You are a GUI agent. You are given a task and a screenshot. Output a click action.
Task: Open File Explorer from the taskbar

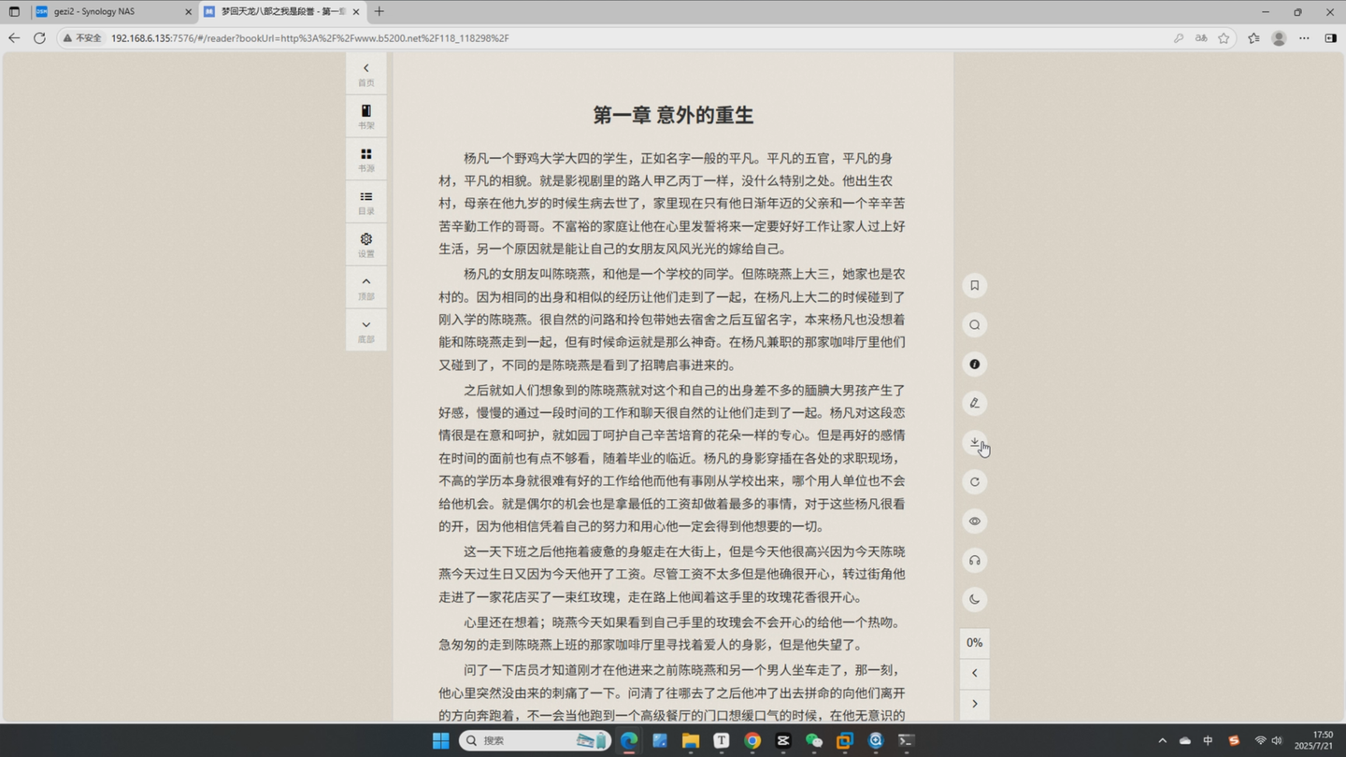tap(691, 740)
